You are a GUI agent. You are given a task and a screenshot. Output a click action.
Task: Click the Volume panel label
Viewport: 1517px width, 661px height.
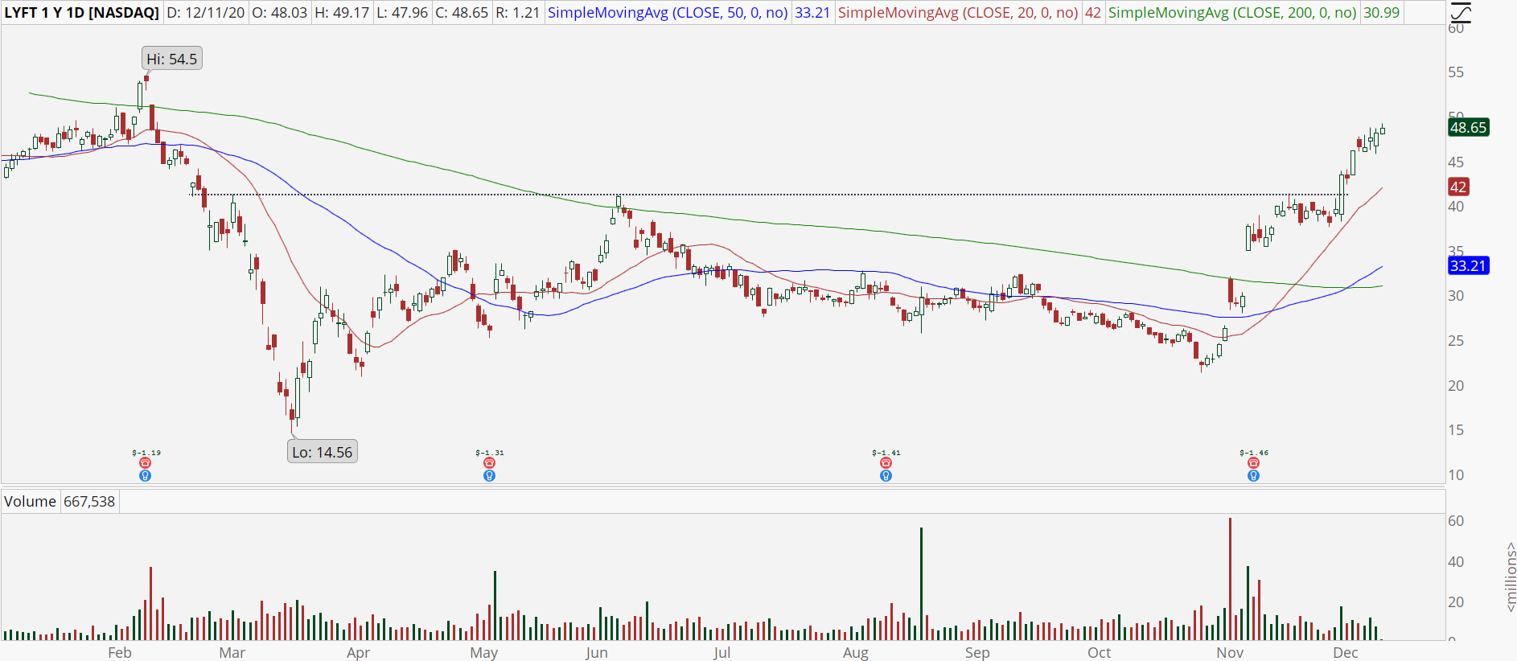coord(30,502)
